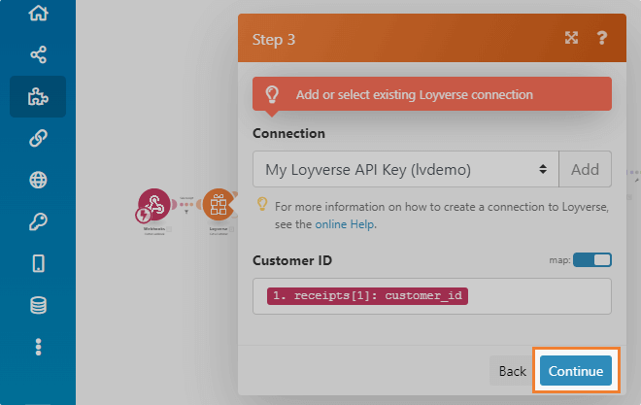Click the Customer ID field label
Image resolution: width=641 pixels, height=405 pixels.
[292, 260]
